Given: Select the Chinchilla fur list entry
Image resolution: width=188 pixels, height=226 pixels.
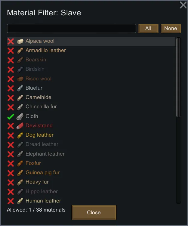Looking at the screenshot, I should pyautogui.click(x=41, y=107).
